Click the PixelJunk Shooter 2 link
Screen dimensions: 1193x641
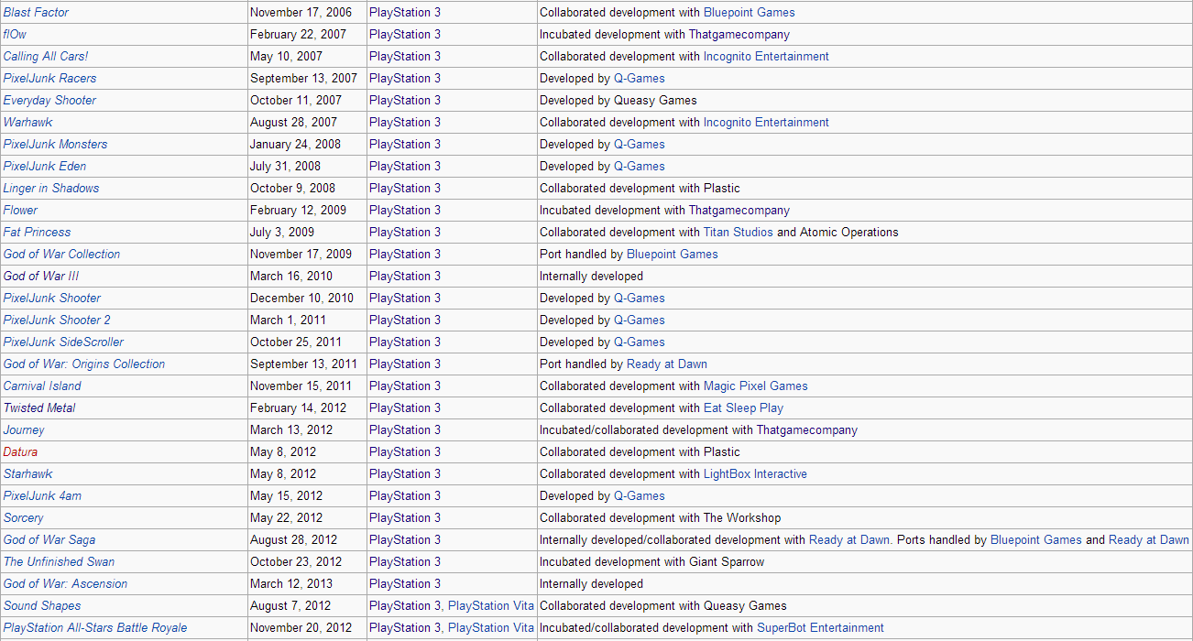coord(57,320)
